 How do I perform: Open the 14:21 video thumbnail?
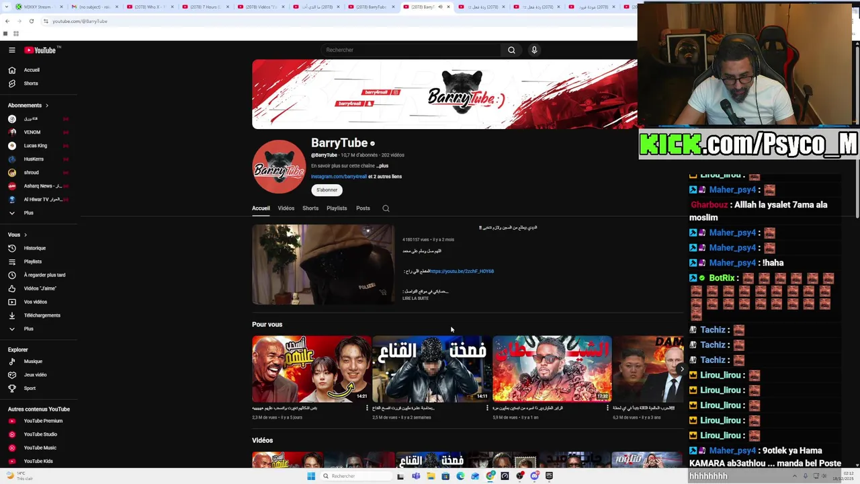point(311,368)
